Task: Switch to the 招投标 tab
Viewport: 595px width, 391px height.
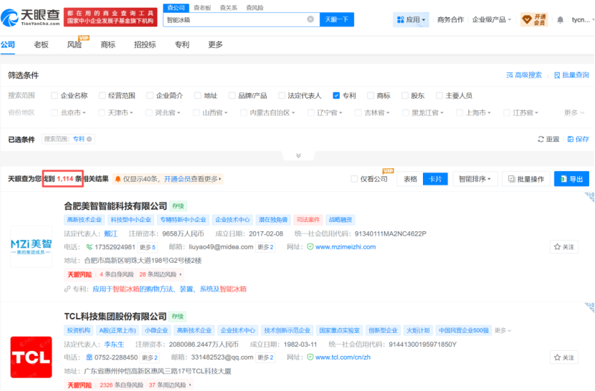Action: [145, 44]
